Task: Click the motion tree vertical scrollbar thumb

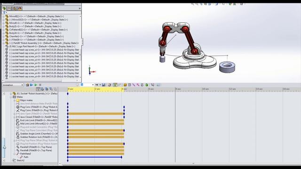Action: pos(4,147)
